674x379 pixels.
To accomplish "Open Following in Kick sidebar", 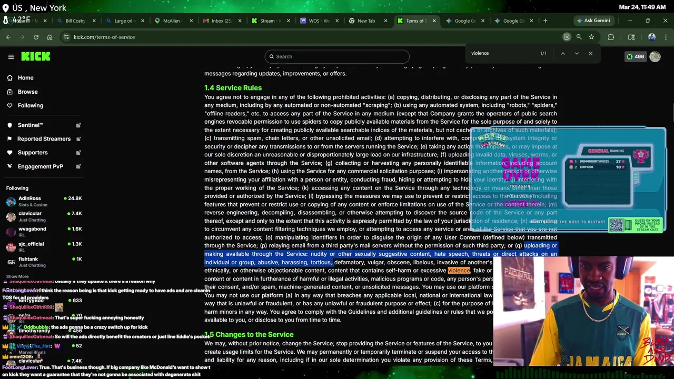I will click(x=31, y=105).
